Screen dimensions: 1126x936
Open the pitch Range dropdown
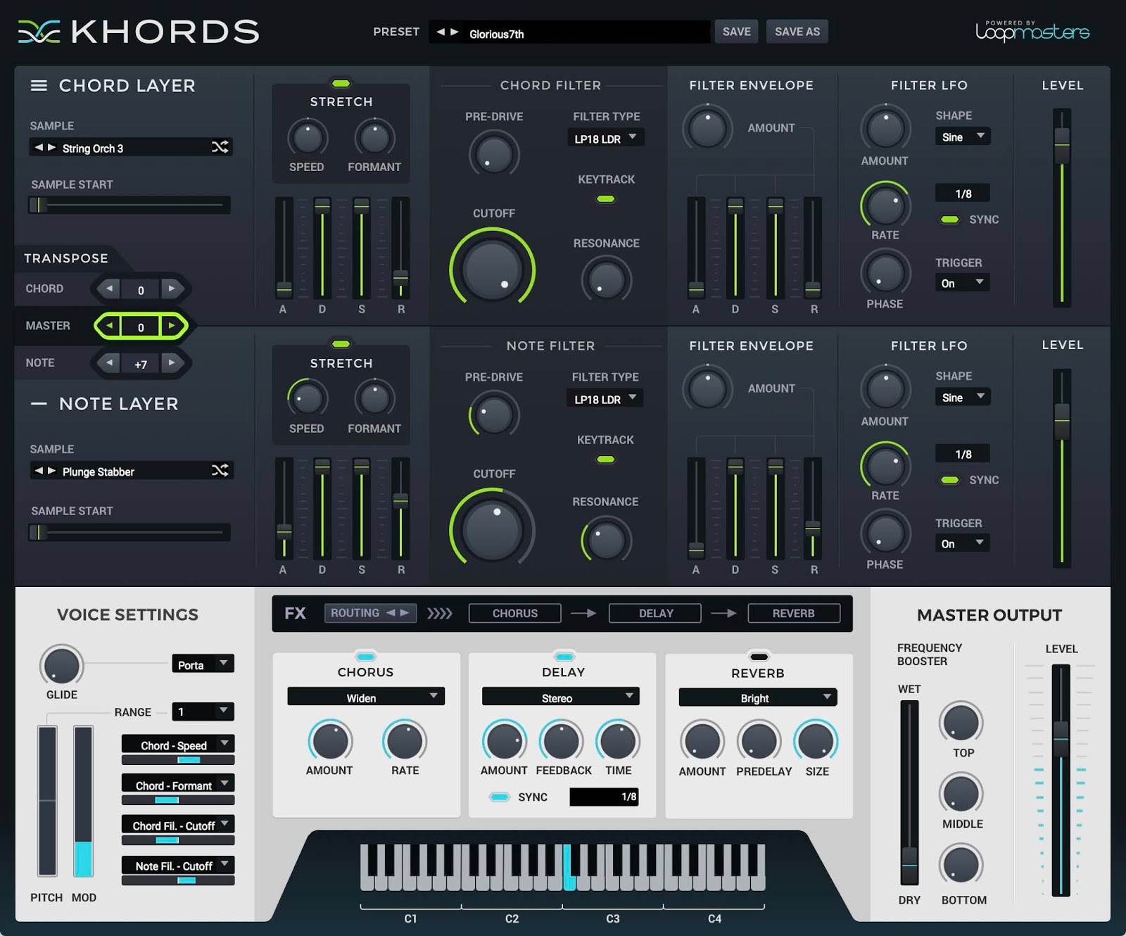[x=203, y=712]
